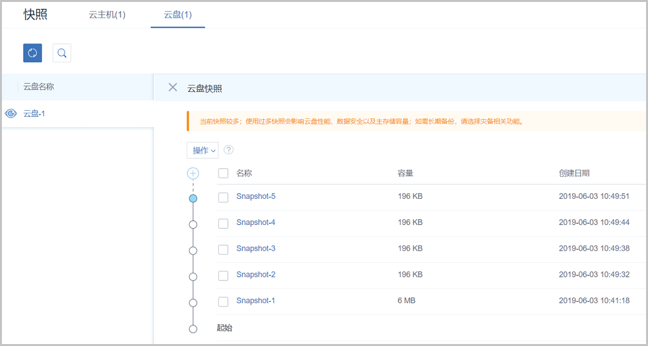Screen dimensions: 648x346
Task: Select 云盘-1 in the disk list
Action: [34, 113]
